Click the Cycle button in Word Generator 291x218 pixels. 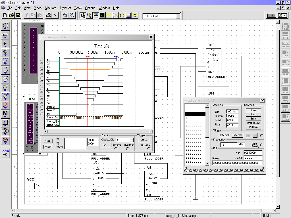click(253, 110)
